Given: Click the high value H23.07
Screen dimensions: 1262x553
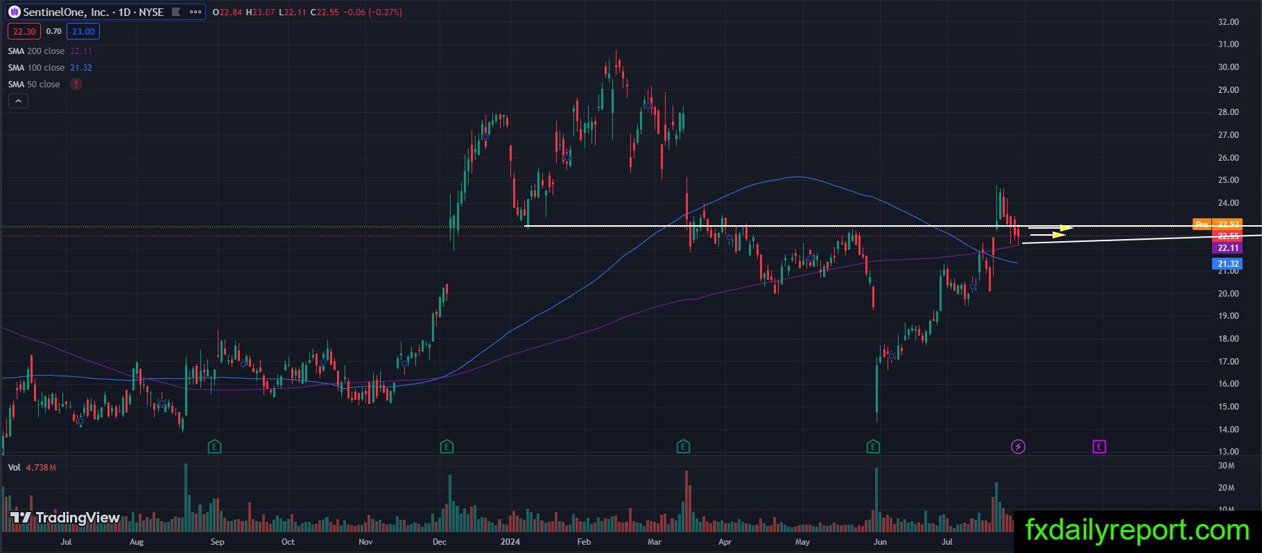Looking at the screenshot, I should [261, 12].
